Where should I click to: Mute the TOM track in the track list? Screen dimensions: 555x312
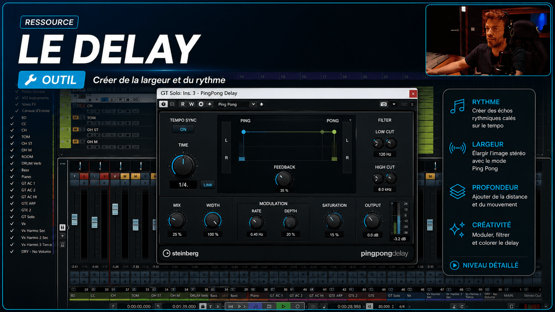[75, 118]
